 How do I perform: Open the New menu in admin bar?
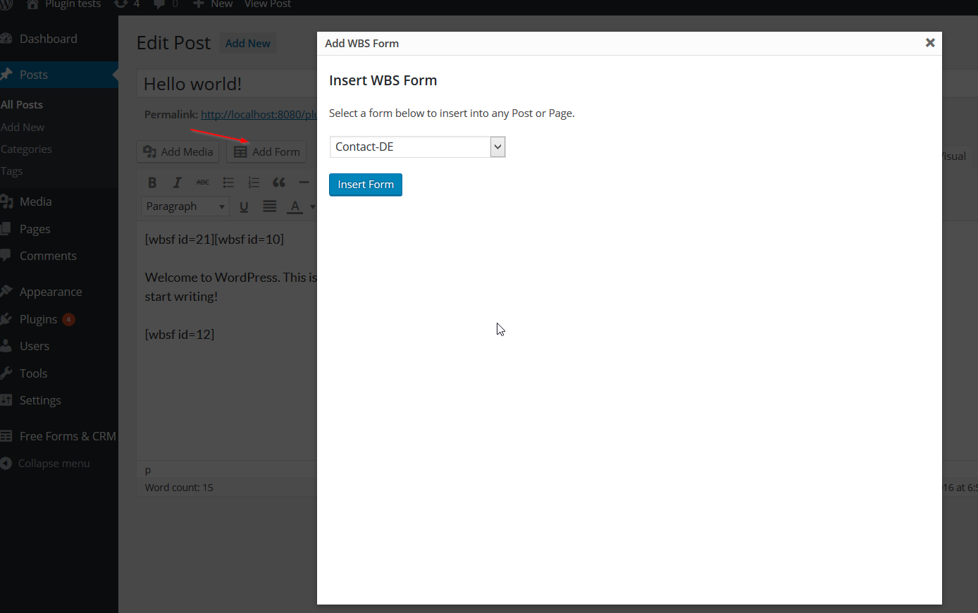213,4
